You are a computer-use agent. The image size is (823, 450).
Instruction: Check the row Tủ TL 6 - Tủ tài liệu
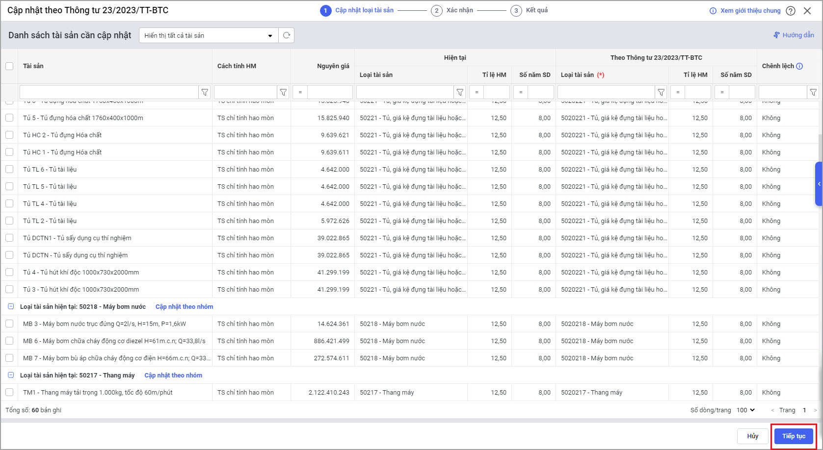9,169
